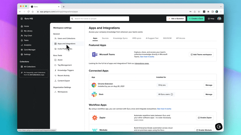This screenshot has width=241, height=135.
Task: Open the Guru browser extension icon
Action: (x=204, y=12)
